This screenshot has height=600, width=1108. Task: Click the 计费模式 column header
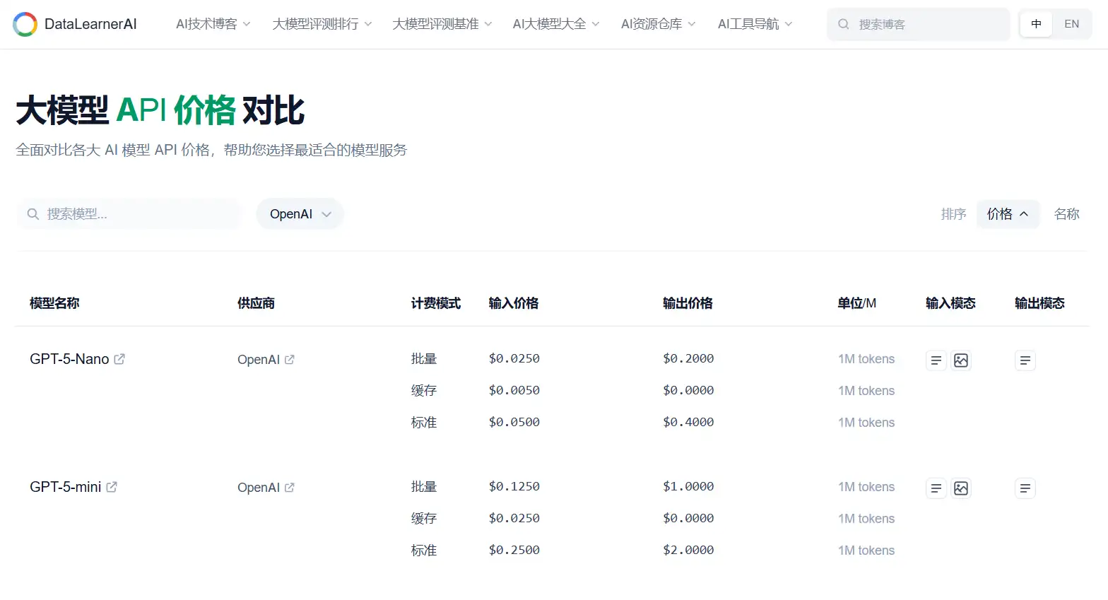[436, 303]
